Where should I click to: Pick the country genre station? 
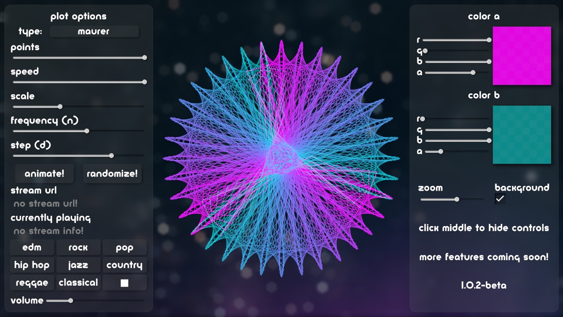click(x=124, y=265)
